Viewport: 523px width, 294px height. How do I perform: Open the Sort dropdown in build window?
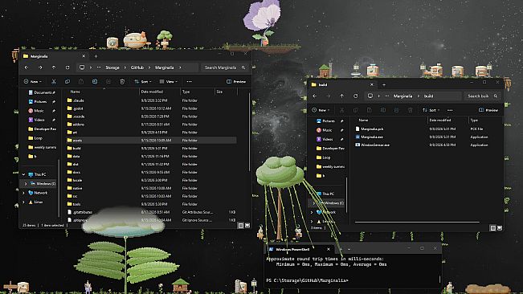431,110
